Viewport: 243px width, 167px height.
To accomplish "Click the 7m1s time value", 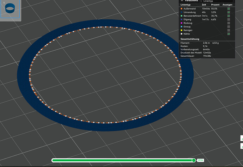I will 205,16.
